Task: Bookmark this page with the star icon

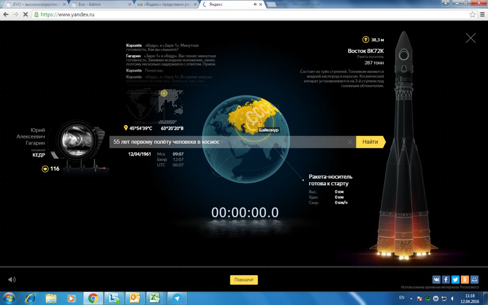Action: click(x=472, y=14)
